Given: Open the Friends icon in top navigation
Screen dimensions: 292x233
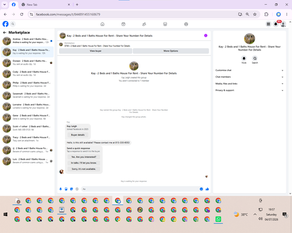Looking at the screenshot, I should pyautogui.click(x=144, y=24).
